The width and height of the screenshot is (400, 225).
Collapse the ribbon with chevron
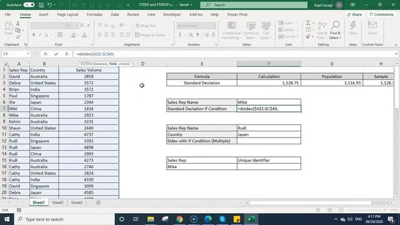(396, 44)
